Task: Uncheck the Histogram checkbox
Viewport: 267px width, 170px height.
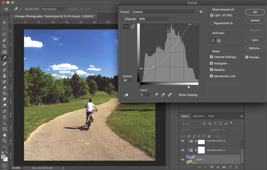Action: click(x=211, y=63)
